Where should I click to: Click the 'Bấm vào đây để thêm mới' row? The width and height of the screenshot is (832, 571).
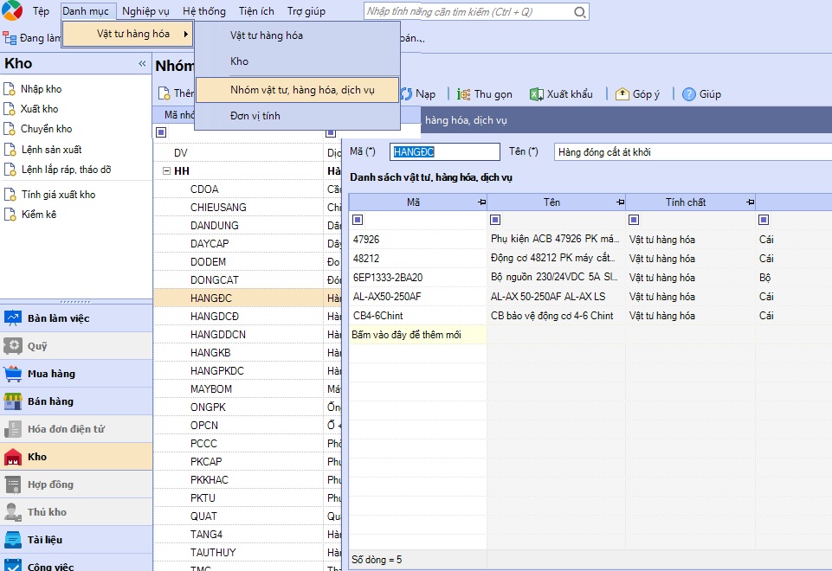417,335
